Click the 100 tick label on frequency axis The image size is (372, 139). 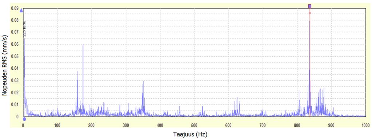(x=57, y=125)
